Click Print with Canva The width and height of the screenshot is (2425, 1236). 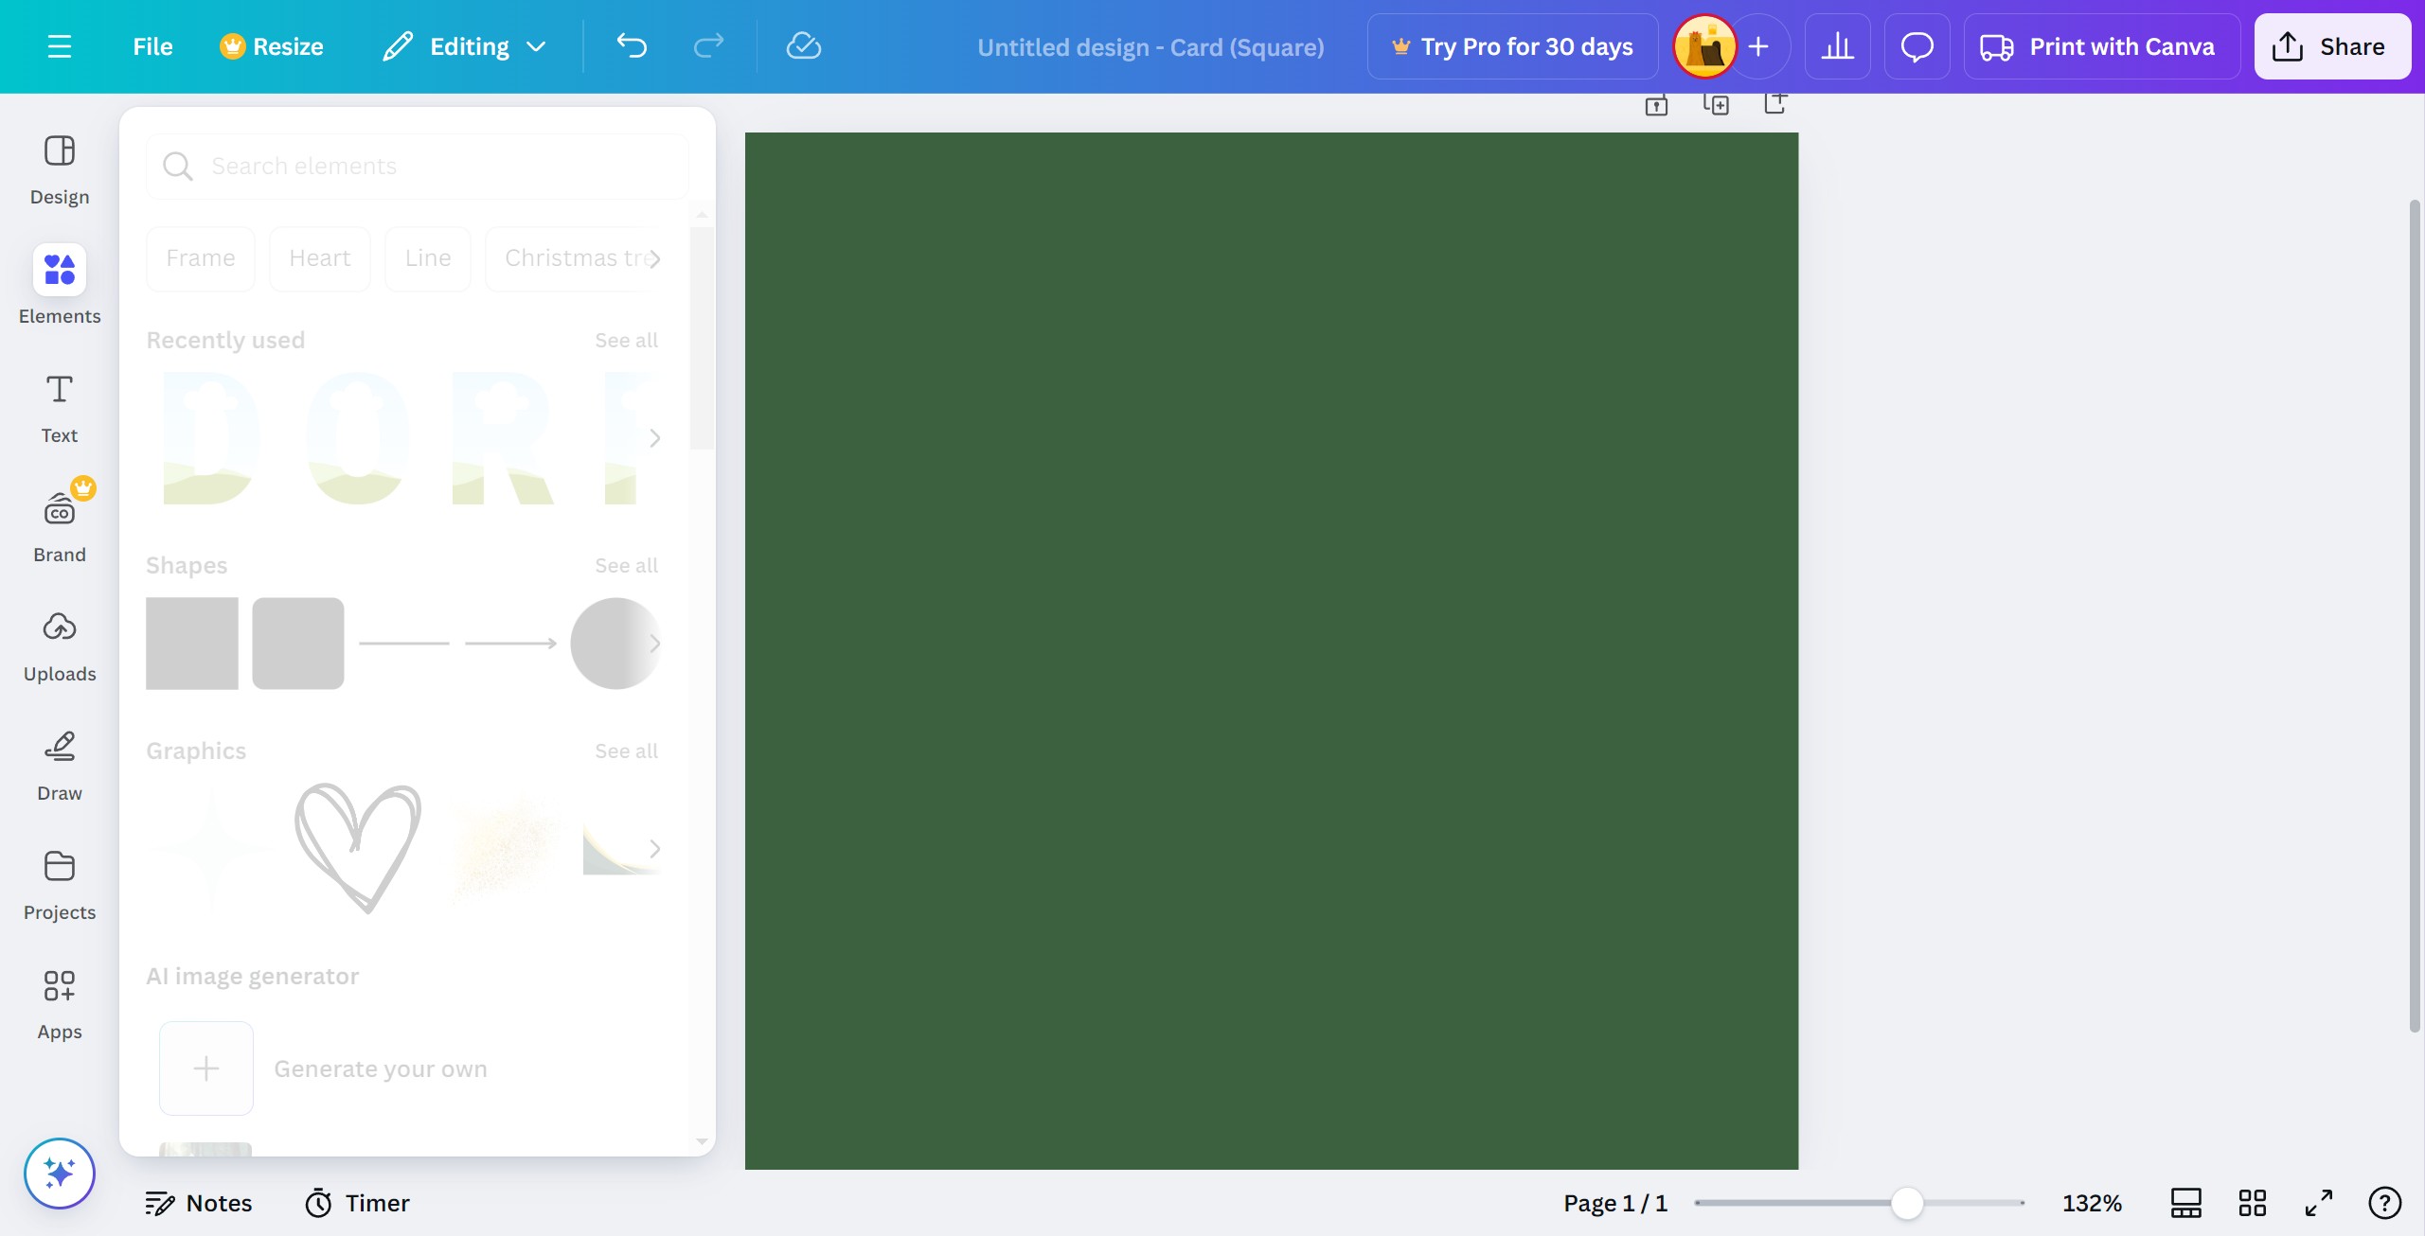[x=2101, y=46]
